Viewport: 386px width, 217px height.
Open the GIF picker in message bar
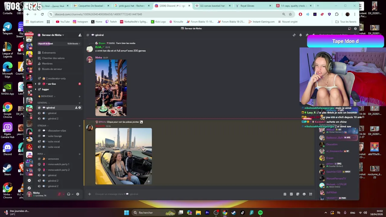(291, 194)
